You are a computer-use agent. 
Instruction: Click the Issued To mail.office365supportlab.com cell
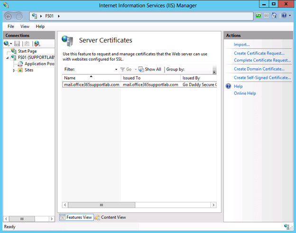[x=150, y=85]
